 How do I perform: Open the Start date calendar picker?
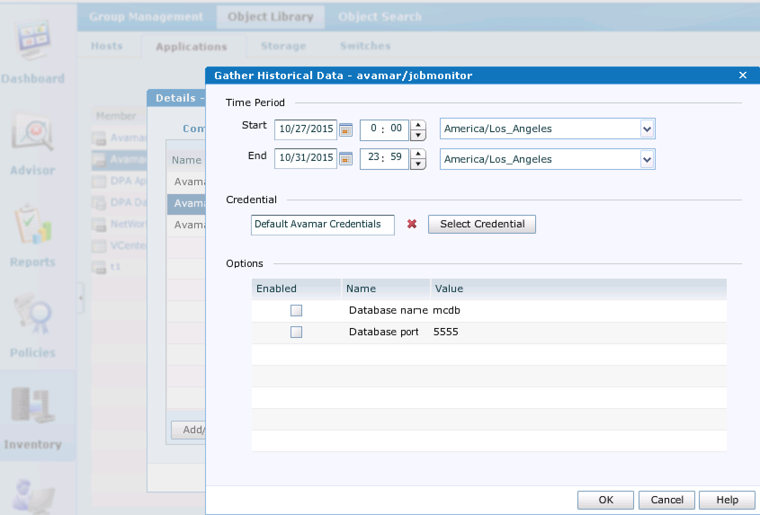point(345,130)
